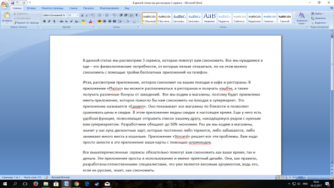The height and width of the screenshot is (188, 334).
Task: Apply Строгий (Strong) style
Action: click(284, 18)
